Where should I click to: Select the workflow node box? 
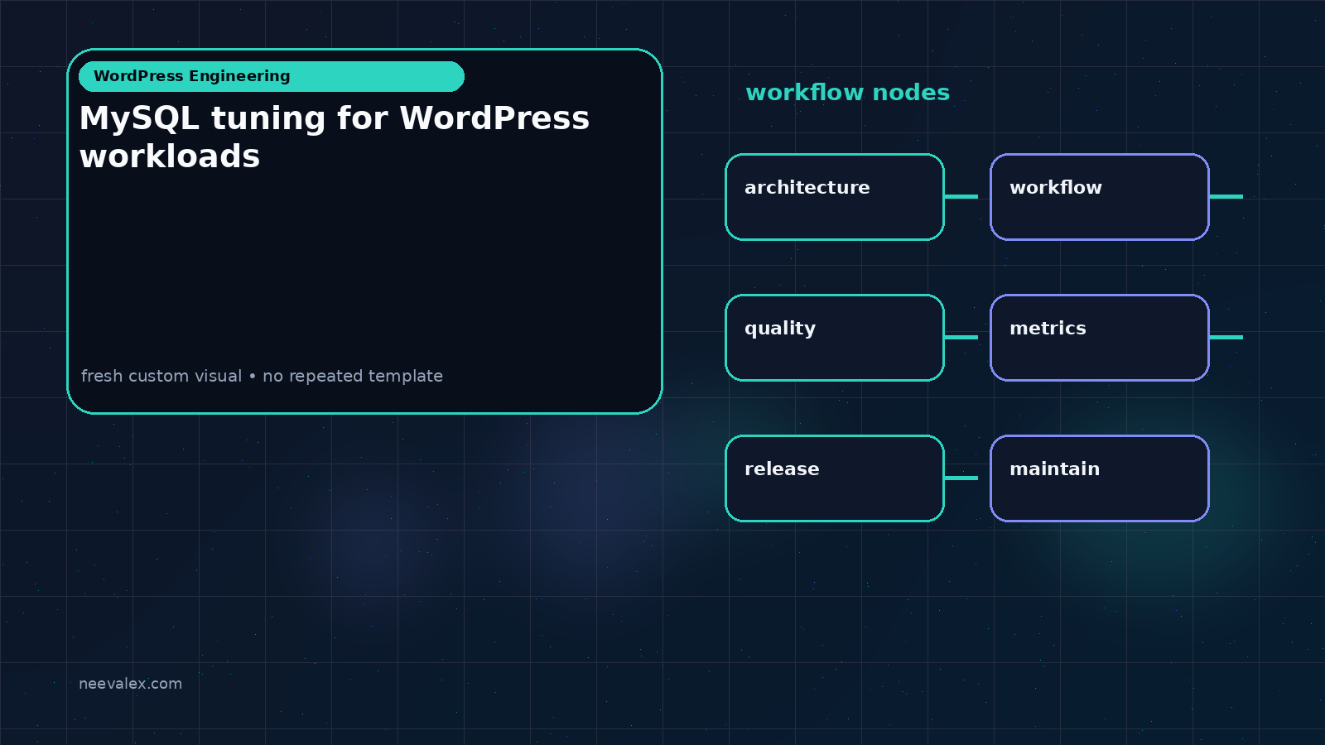[x=1100, y=197]
